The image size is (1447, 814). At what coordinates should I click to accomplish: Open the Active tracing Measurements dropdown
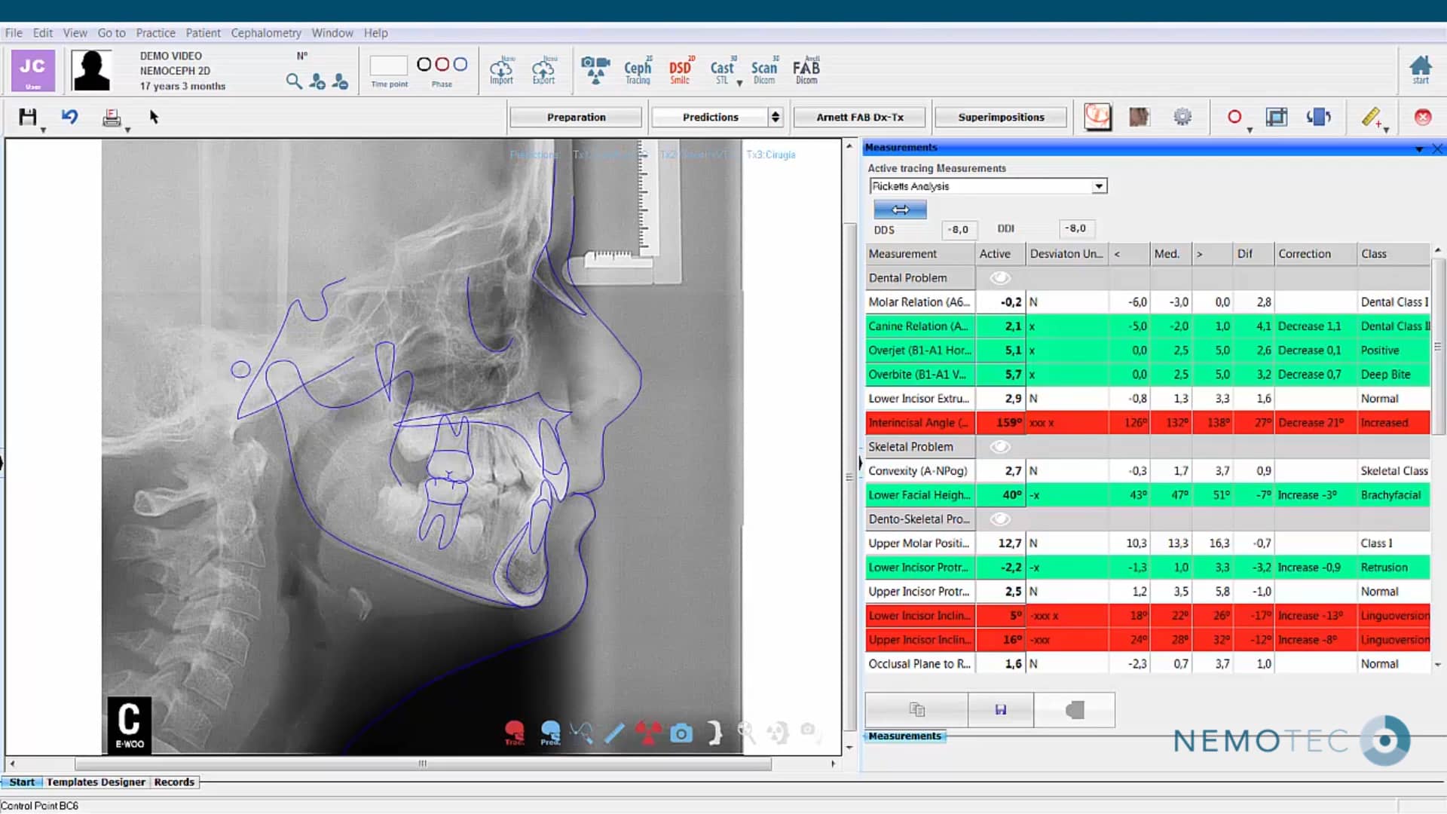pyautogui.click(x=1100, y=186)
